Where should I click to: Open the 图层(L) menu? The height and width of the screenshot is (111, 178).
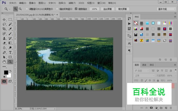point(42,3)
